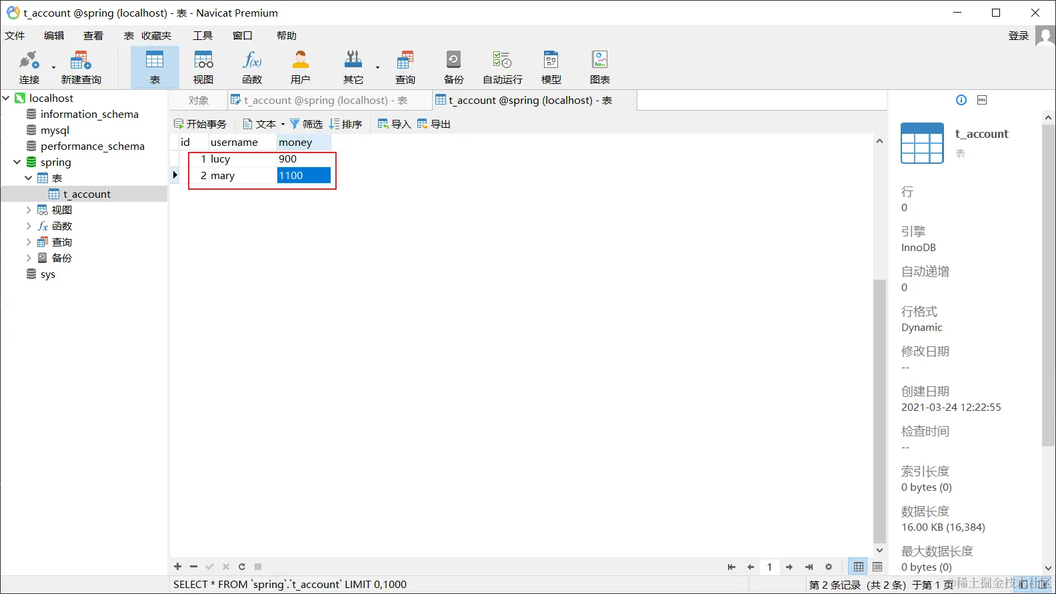Viewport: 1056px width, 594px height.
Task: Switch to the 对象 objects tab
Action: click(199, 100)
